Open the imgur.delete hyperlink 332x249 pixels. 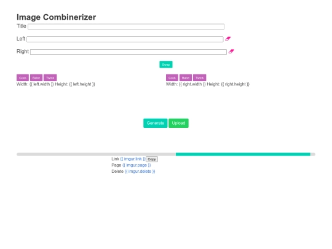click(140, 172)
